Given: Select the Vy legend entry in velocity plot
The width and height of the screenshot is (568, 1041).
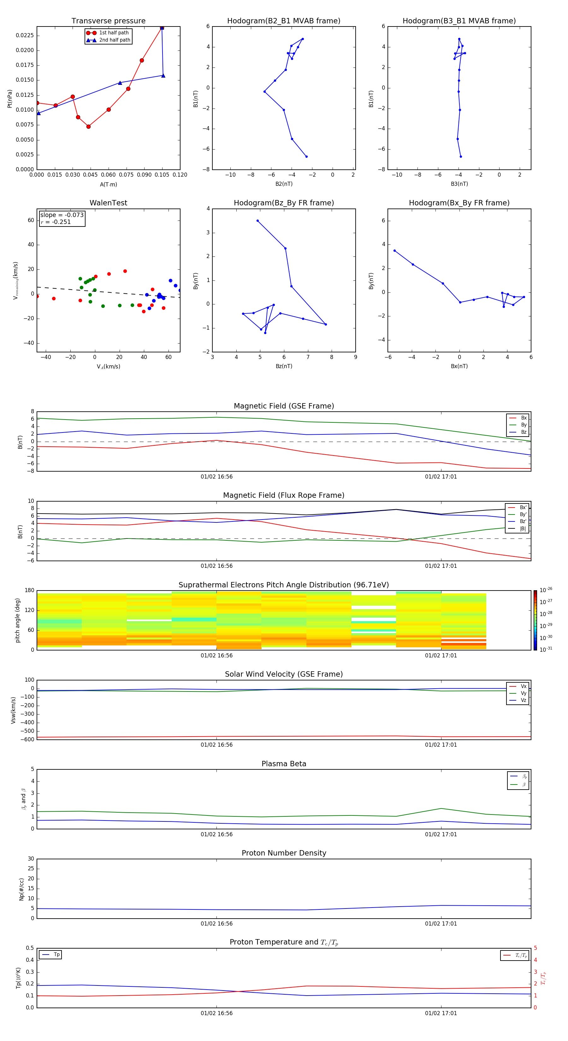Looking at the screenshot, I should pyautogui.click(x=518, y=693).
